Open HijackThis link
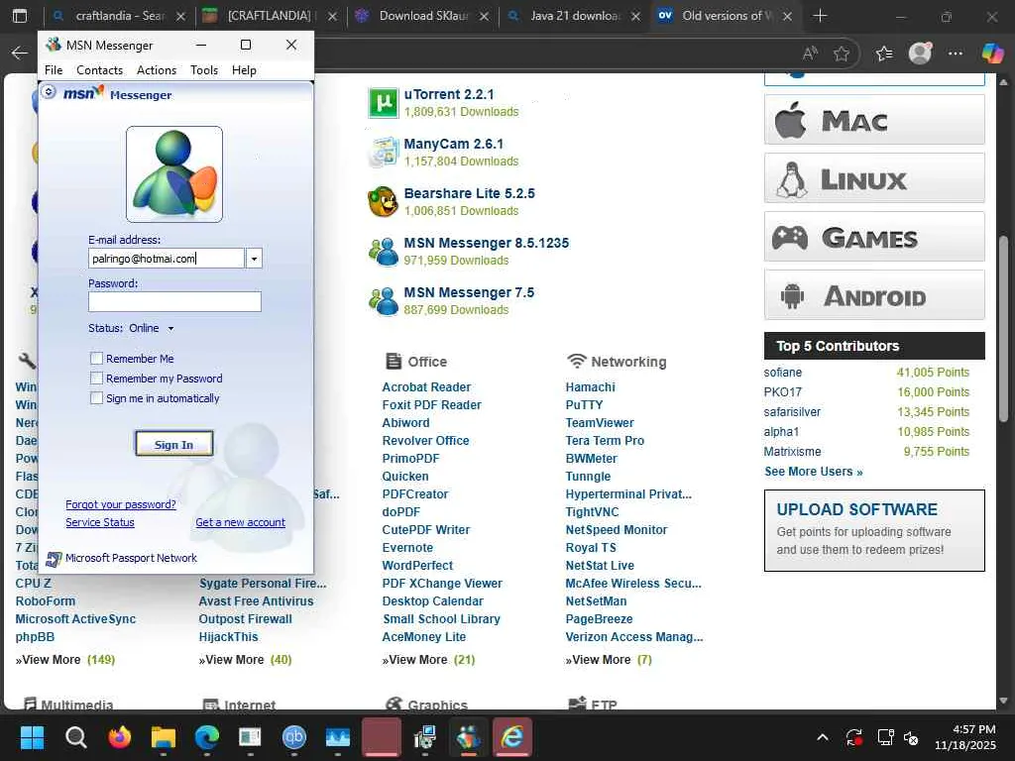Viewport: 1015px width, 761px height. [228, 637]
